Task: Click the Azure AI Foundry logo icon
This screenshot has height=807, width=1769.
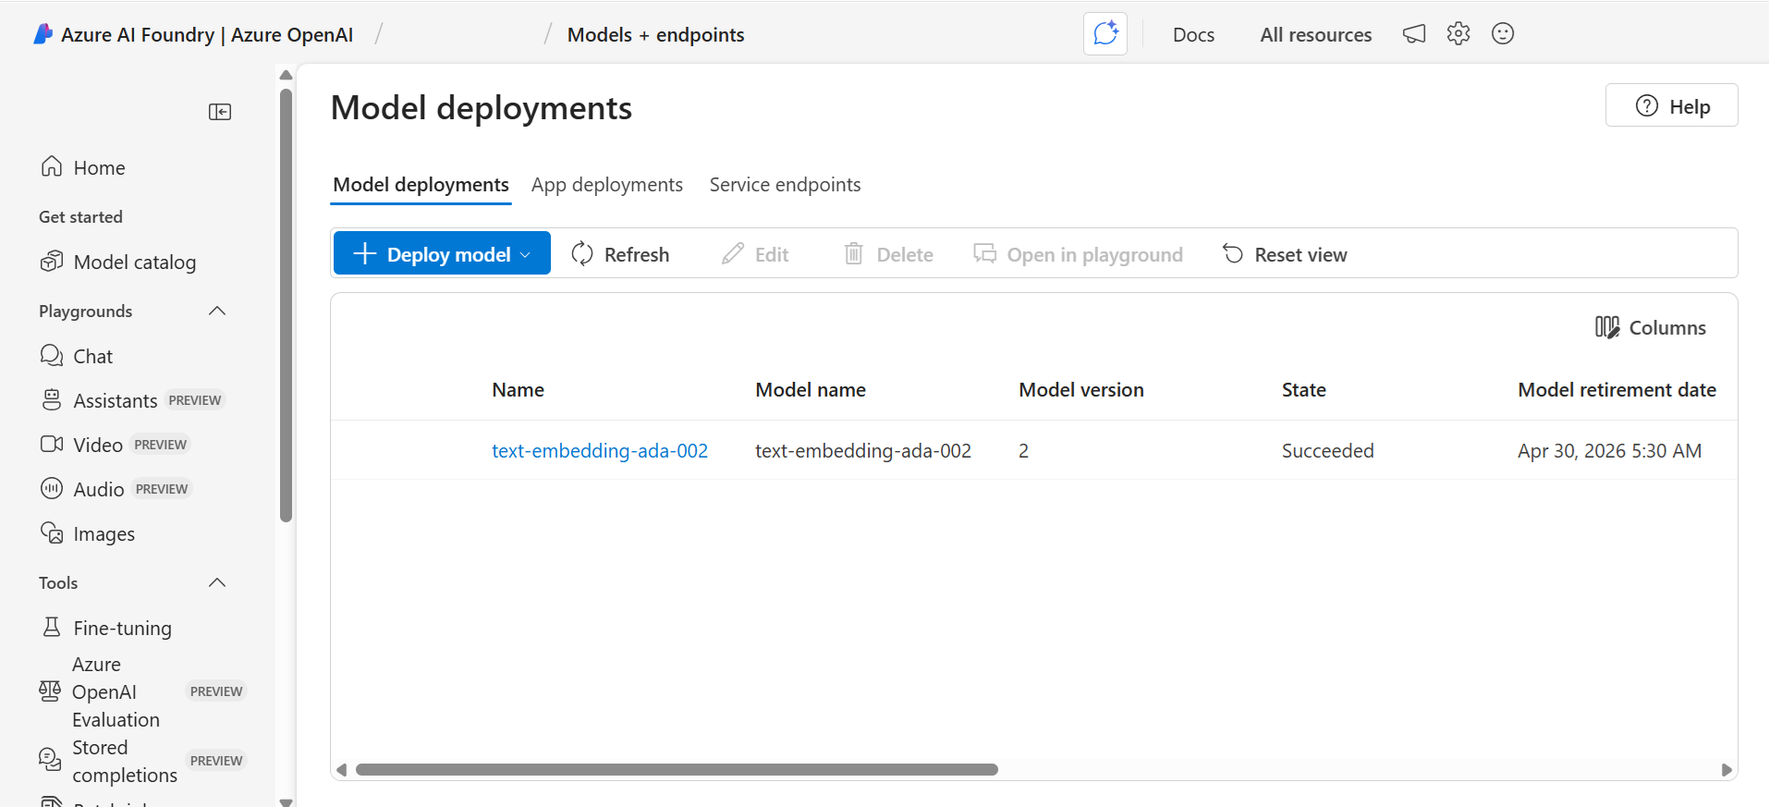Action: [43, 34]
